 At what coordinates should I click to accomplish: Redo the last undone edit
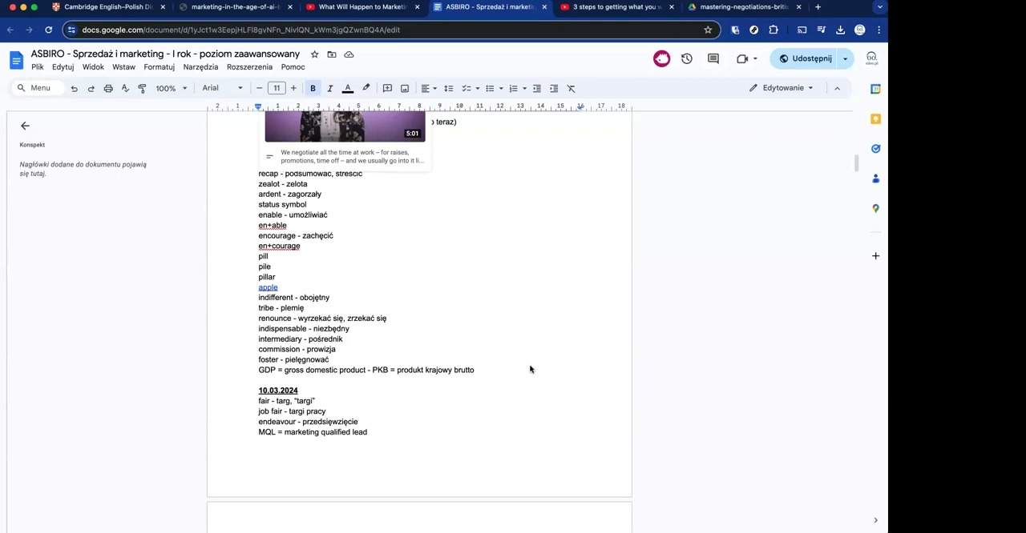(91, 88)
